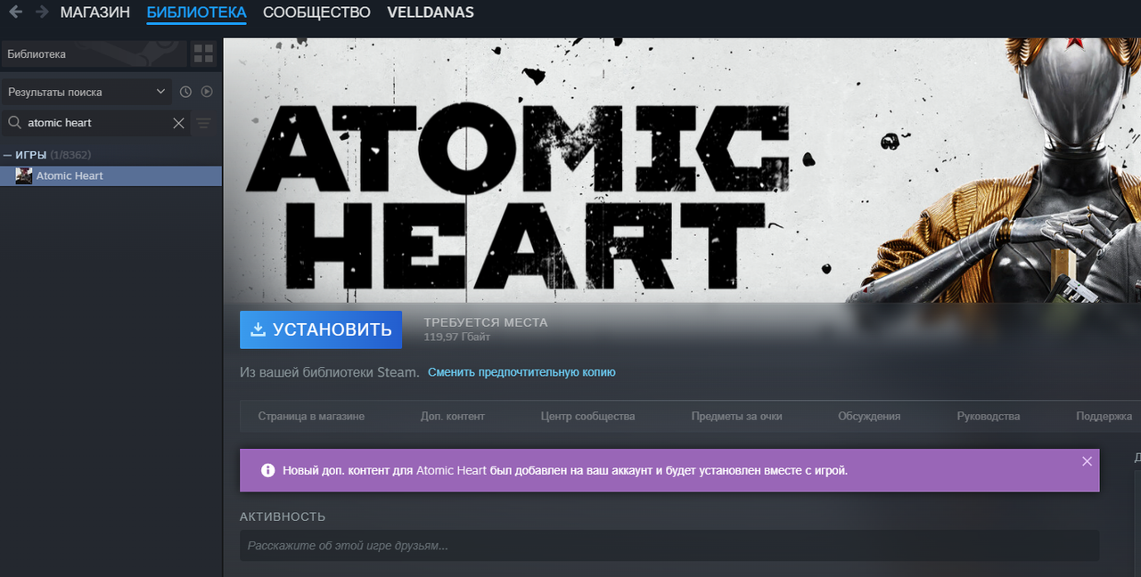
Task: Click the ТРЕБУЕТСЯ МЕСТА size info
Action: tap(486, 329)
